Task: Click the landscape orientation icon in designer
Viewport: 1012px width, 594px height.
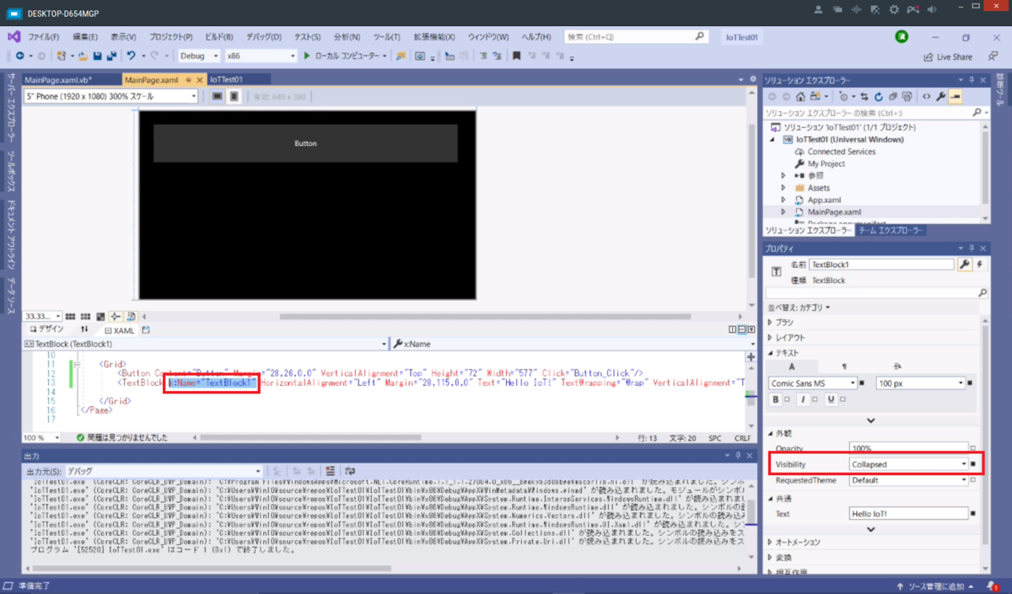Action: [217, 96]
